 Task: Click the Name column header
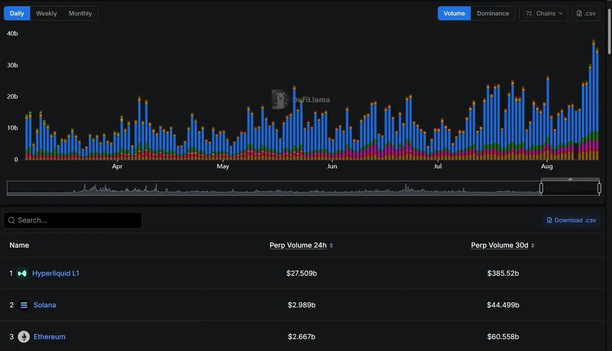coord(19,245)
